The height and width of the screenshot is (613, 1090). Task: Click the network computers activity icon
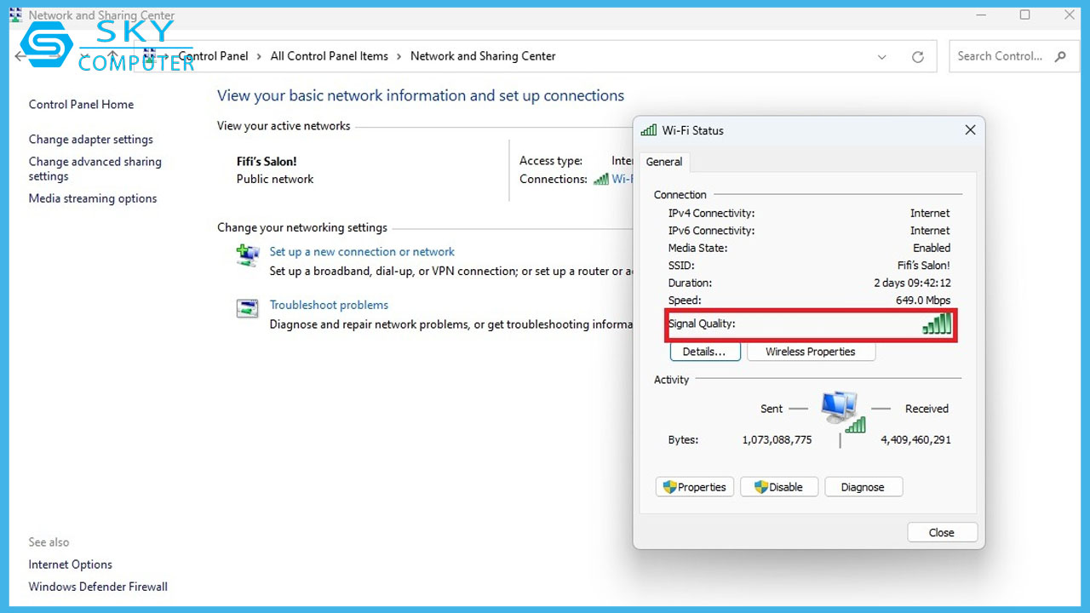[840, 410]
